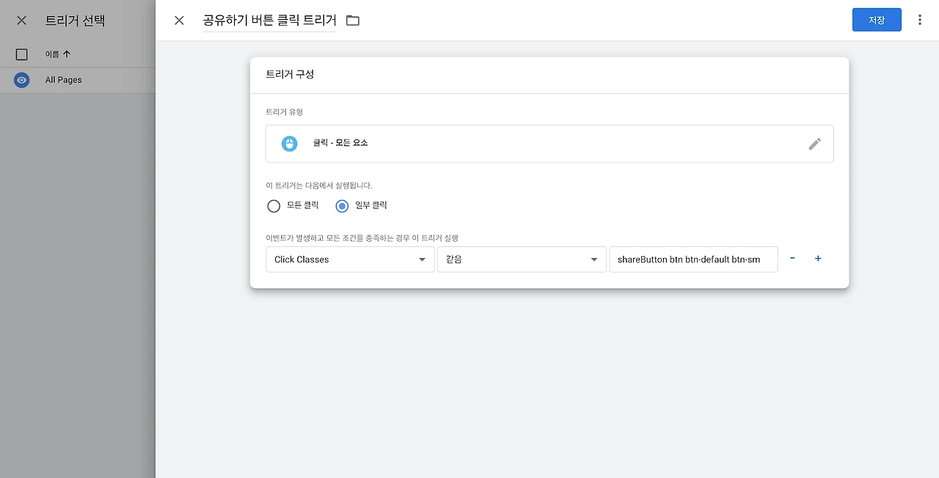The height and width of the screenshot is (478, 939).
Task: Open the three-dot more options menu
Action: pos(919,20)
